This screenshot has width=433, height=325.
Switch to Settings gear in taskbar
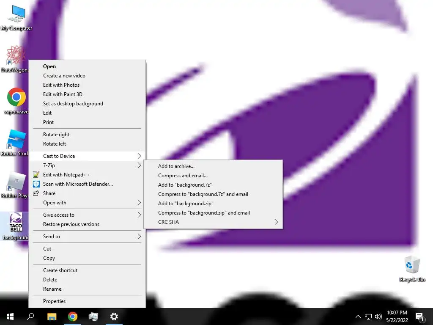(114, 317)
